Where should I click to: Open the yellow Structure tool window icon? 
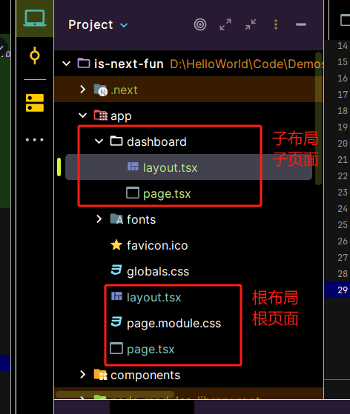point(35,103)
